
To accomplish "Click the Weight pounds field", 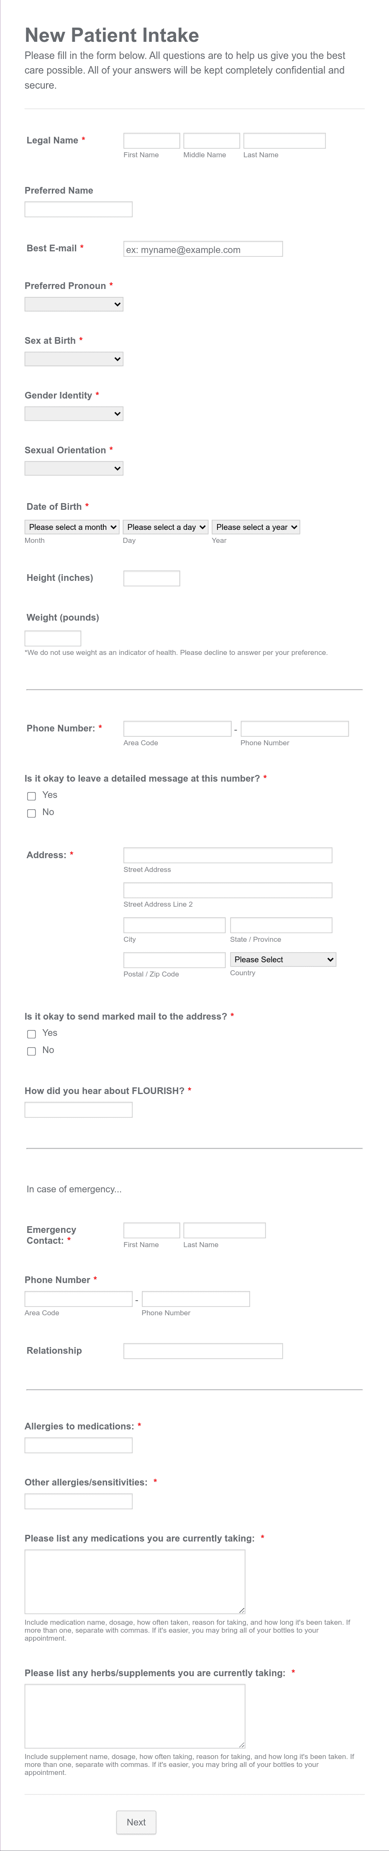I will coord(52,638).
